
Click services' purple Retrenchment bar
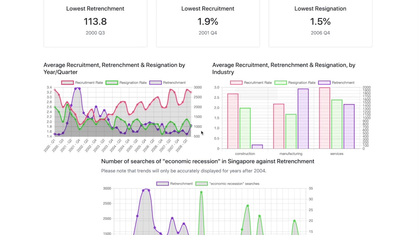pyautogui.click(x=349, y=127)
